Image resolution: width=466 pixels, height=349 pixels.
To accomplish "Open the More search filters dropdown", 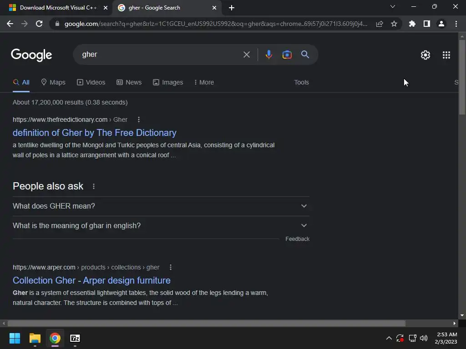I will pyautogui.click(x=204, y=83).
